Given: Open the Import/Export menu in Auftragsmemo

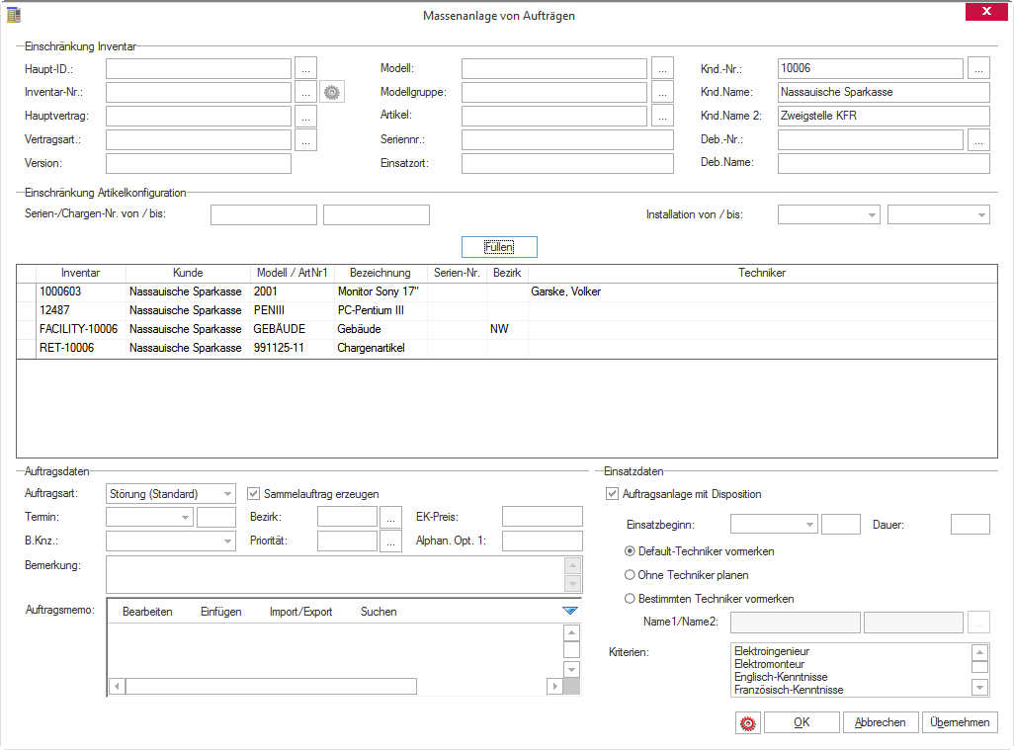Looking at the screenshot, I should [x=300, y=612].
